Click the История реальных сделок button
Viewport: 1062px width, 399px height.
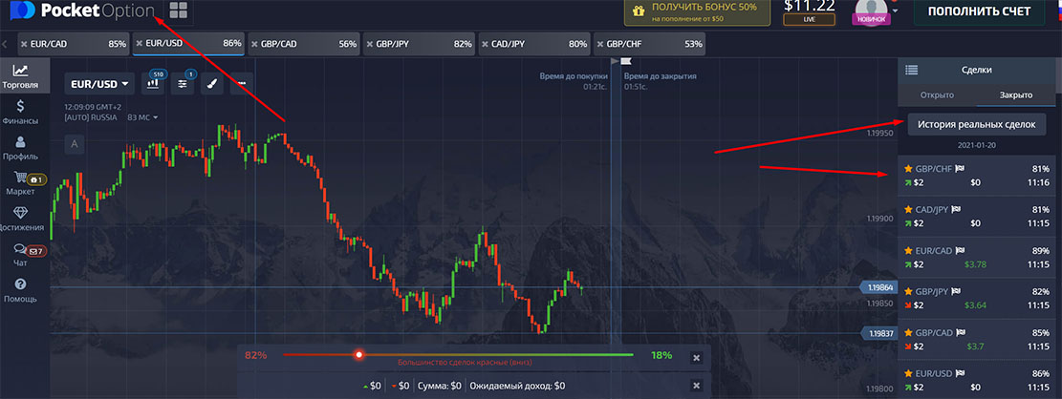pyautogui.click(x=977, y=124)
